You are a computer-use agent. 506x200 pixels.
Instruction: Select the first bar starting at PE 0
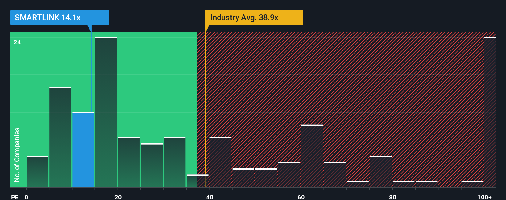[x=37, y=172]
